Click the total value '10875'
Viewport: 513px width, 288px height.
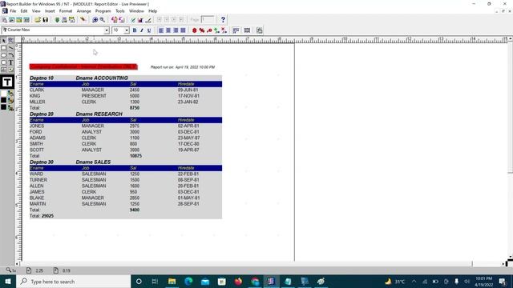135,156
